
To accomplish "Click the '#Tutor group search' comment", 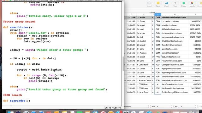I will coord(19,22).
